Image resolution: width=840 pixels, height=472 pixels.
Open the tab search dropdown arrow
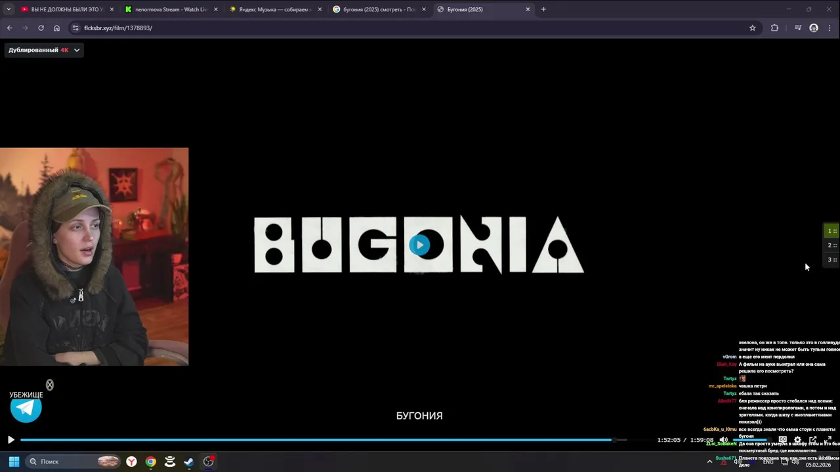click(x=9, y=9)
